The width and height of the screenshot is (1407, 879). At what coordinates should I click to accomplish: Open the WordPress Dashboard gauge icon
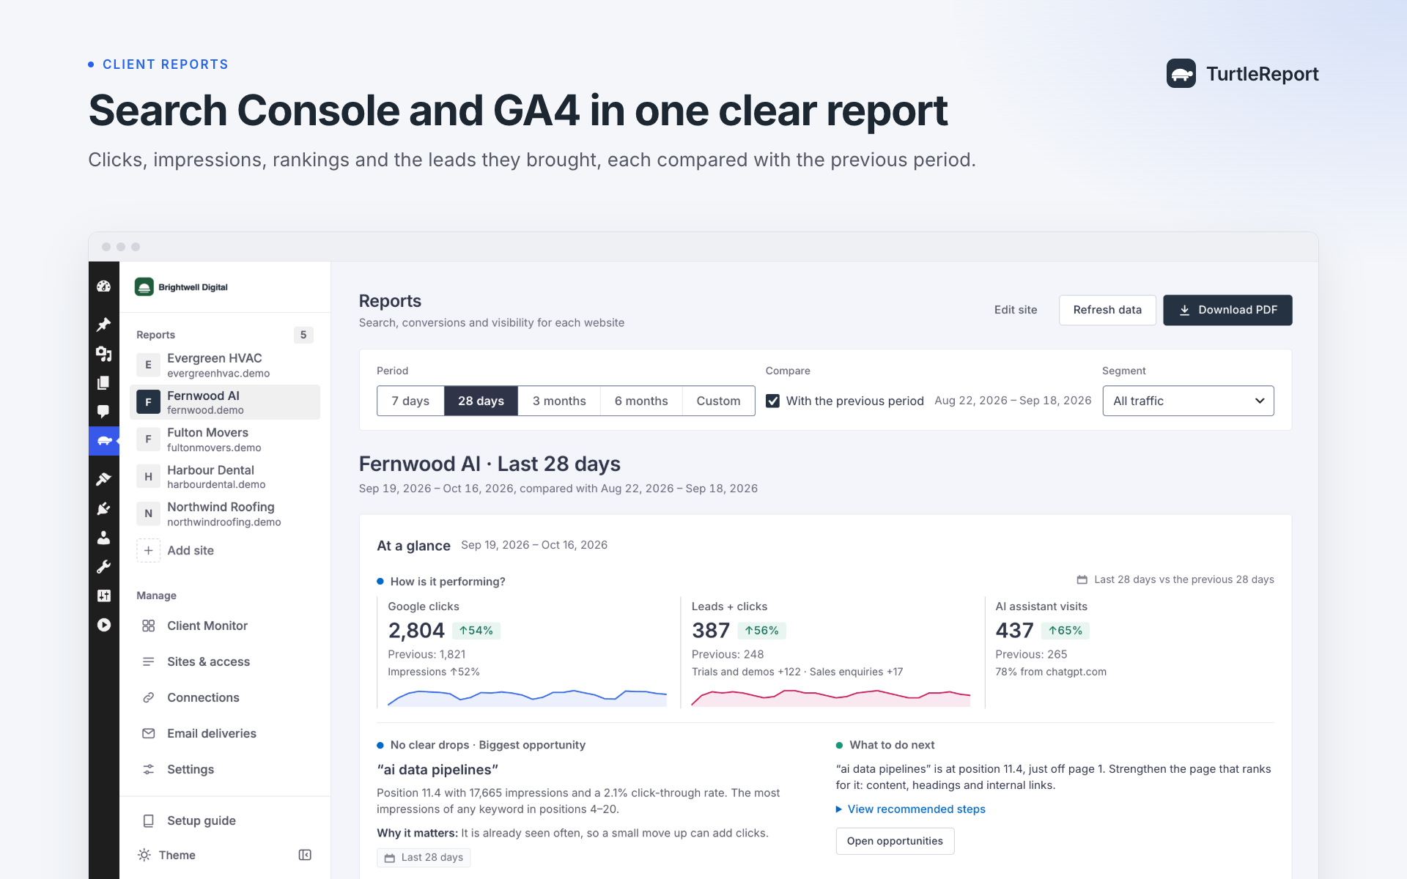click(103, 286)
